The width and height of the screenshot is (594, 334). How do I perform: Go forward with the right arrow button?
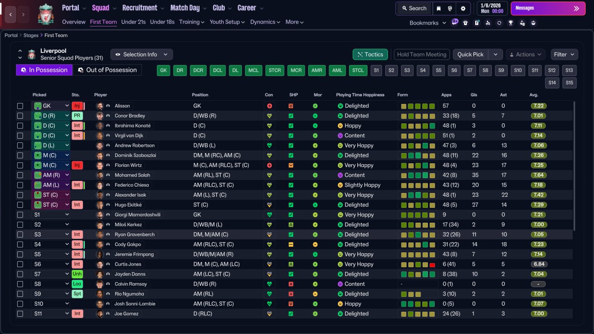[x=23, y=14]
